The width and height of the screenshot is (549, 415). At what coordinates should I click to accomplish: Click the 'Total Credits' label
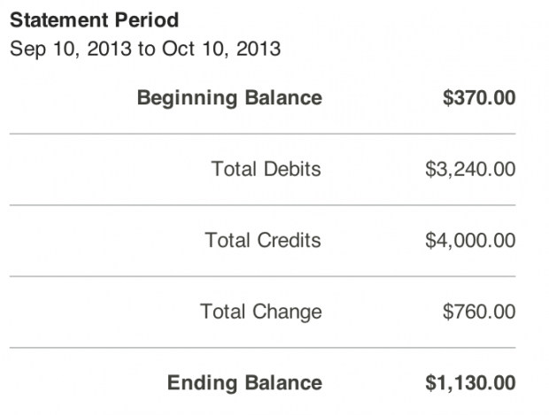coord(263,241)
